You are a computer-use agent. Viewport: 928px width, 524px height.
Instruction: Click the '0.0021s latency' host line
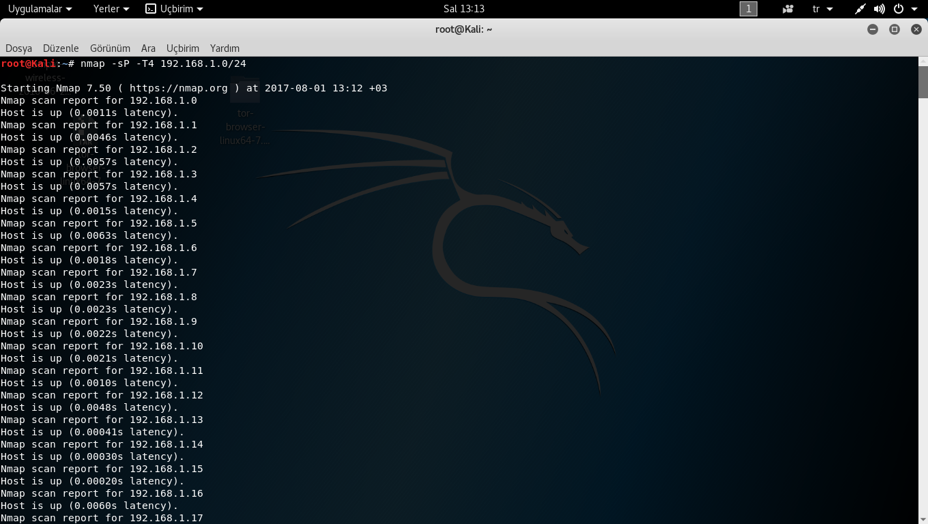pyautogui.click(x=89, y=358)
